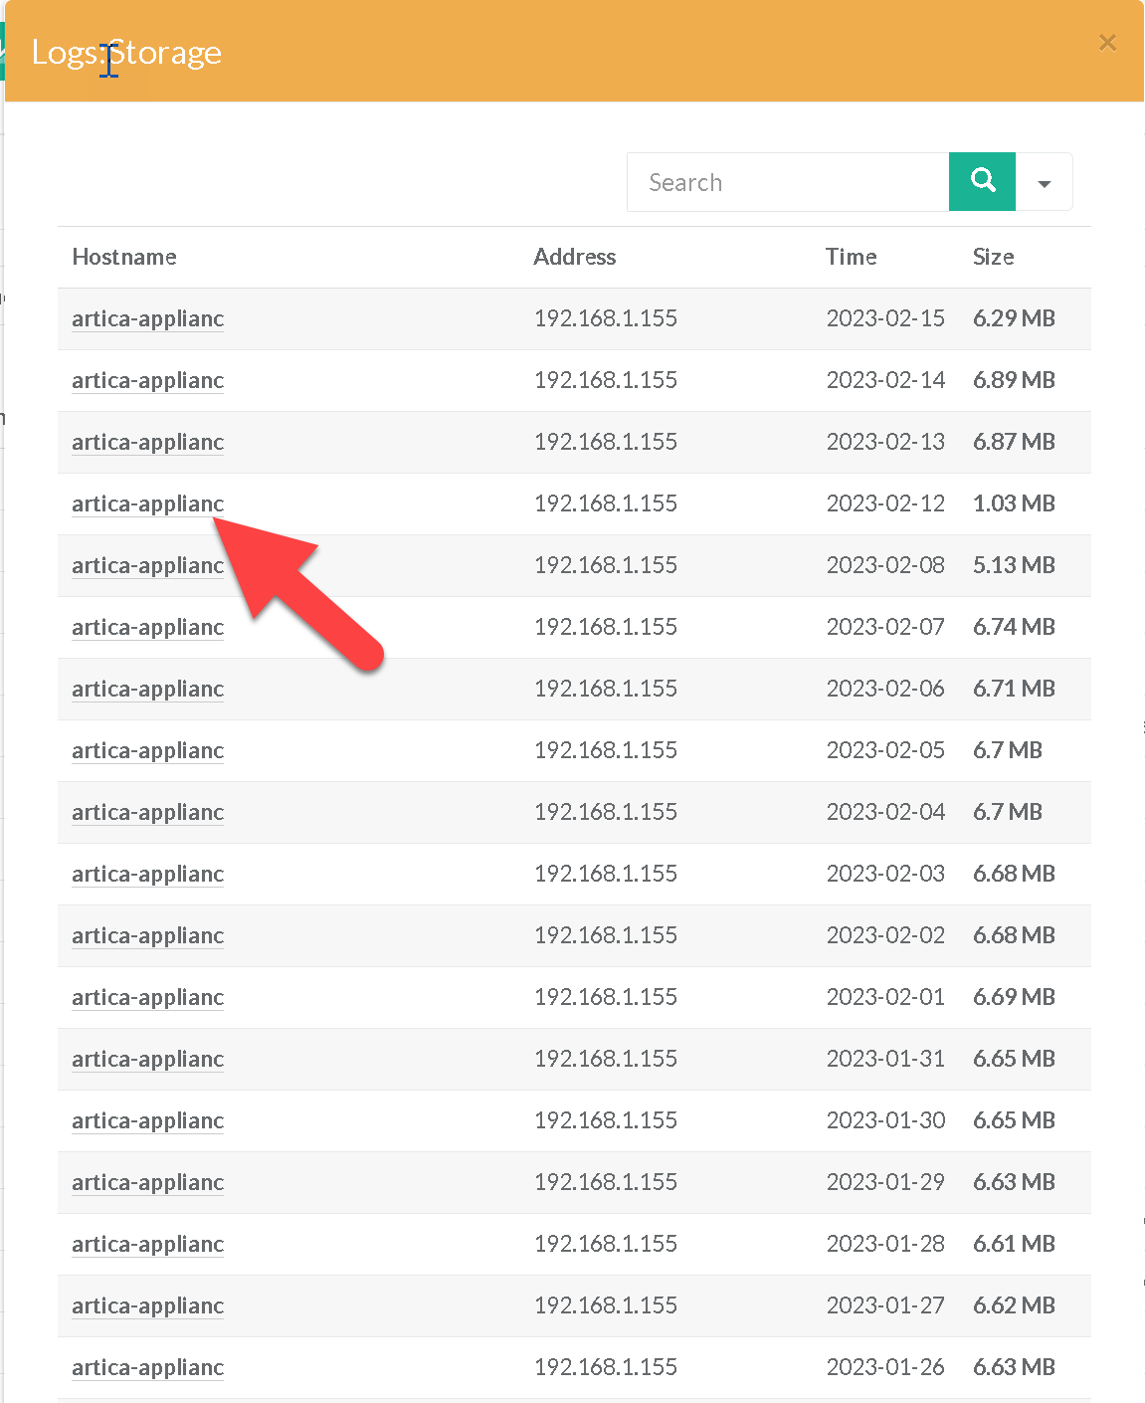Open the artica-applianc log dated 2023-02-15
This screenshot has width=1145, height=1403.
pyautogui.click(x=147, y=318)
